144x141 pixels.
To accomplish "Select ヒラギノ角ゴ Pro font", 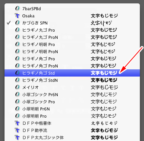I will pyautogui.click(x=72, y=59).
